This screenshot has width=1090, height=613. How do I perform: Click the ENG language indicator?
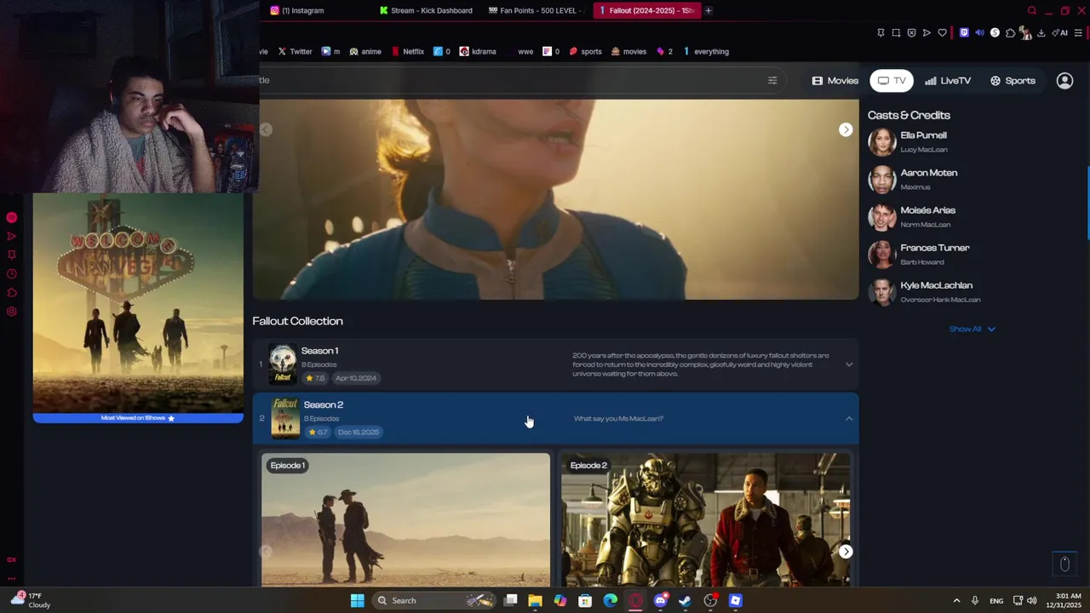[x=996, y=601]
